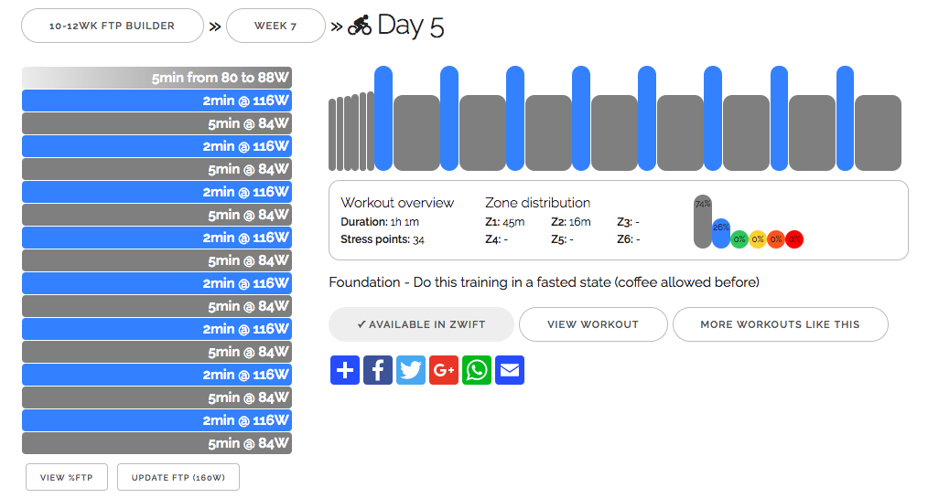Share via WhatsApp icon

click(x=476, y=370)
